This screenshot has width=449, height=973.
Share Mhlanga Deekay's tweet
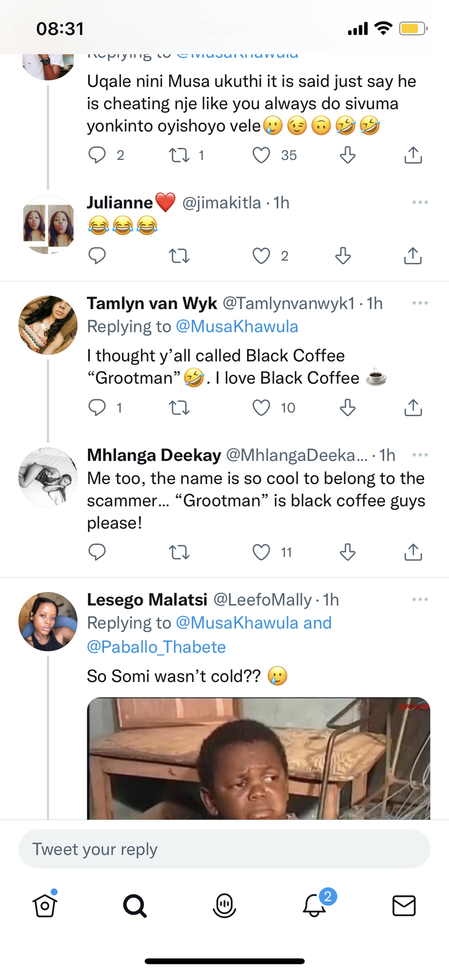pos(413,552)
